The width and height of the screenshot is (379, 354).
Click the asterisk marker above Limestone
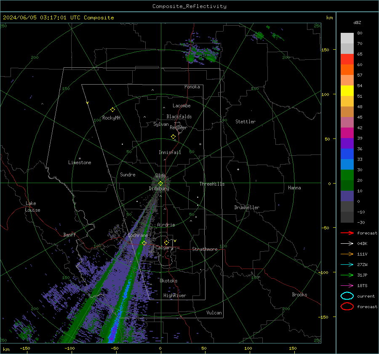80,159
